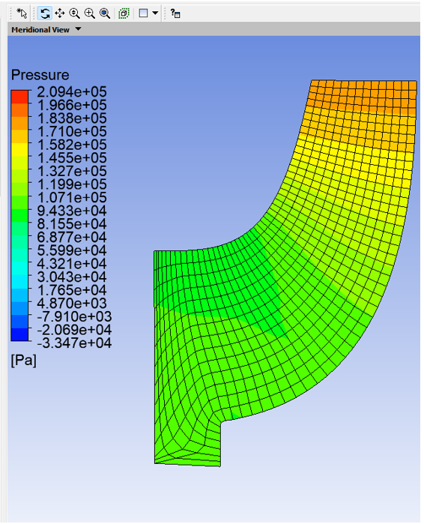
Task: Open the viewport layout dropdown arrow
Action: 155,13
